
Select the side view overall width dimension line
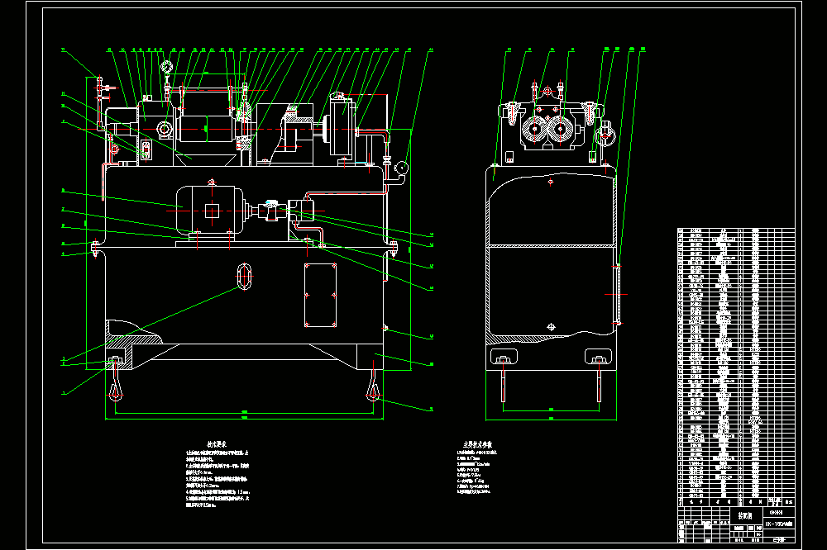tap(551, 420)
